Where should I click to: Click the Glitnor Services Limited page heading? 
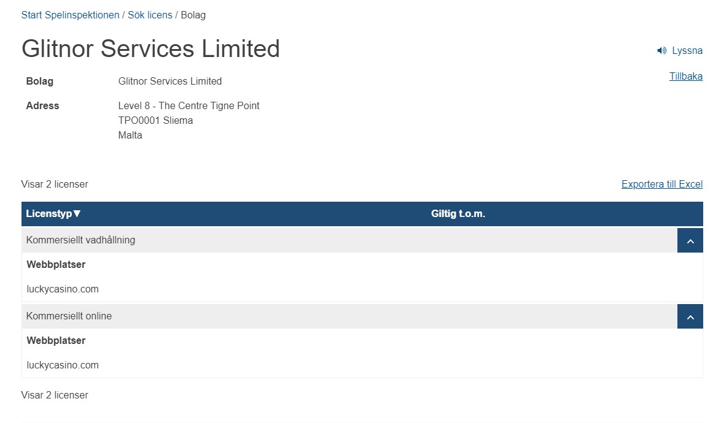[150, 49]
